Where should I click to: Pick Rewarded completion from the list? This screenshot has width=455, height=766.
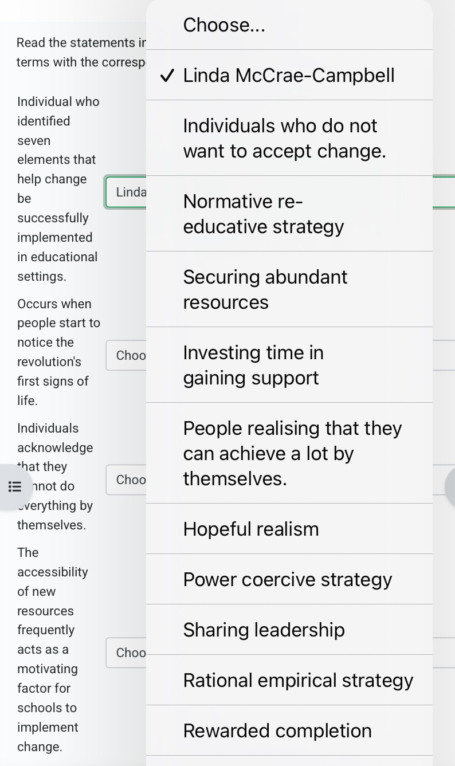[277, 730]
